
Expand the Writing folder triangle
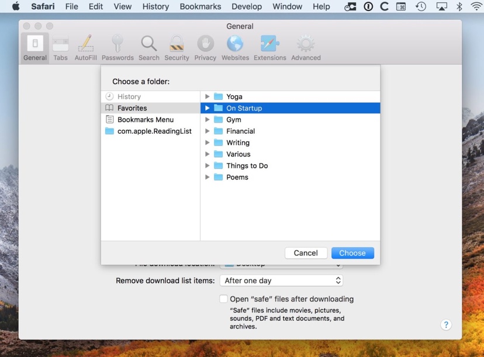coord(208,143)
